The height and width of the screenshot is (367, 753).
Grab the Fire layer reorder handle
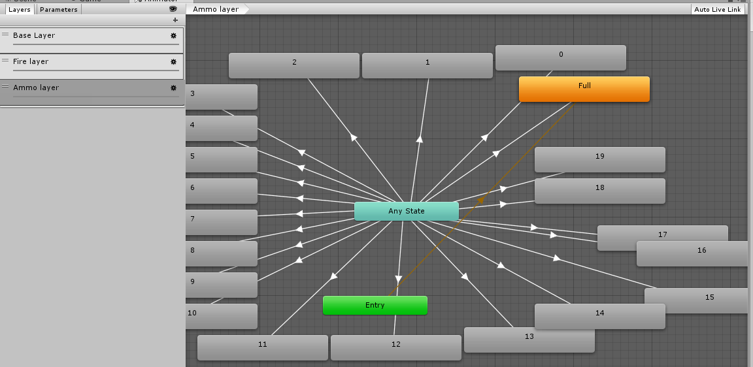[x=5, y=61]
